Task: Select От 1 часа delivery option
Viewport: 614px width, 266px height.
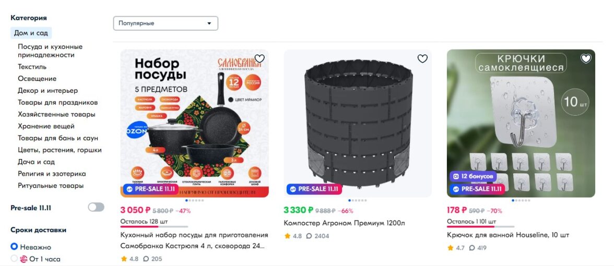Action: [14, 259]
